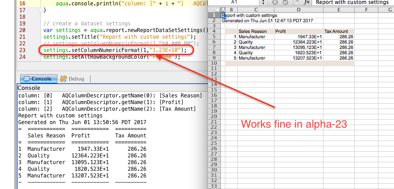Collapse code fold marker at line 17
The width and height of the screenshot is (394, 189).
click(41, 10)
